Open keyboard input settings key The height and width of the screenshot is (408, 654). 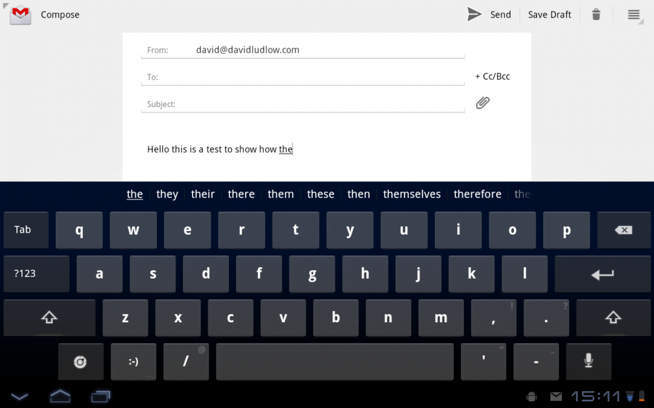[81, 362]
